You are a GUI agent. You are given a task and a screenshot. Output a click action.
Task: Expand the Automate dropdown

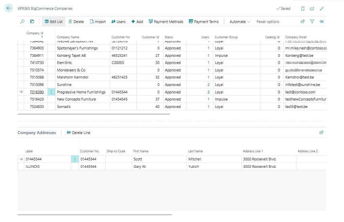tap(240, 22)
